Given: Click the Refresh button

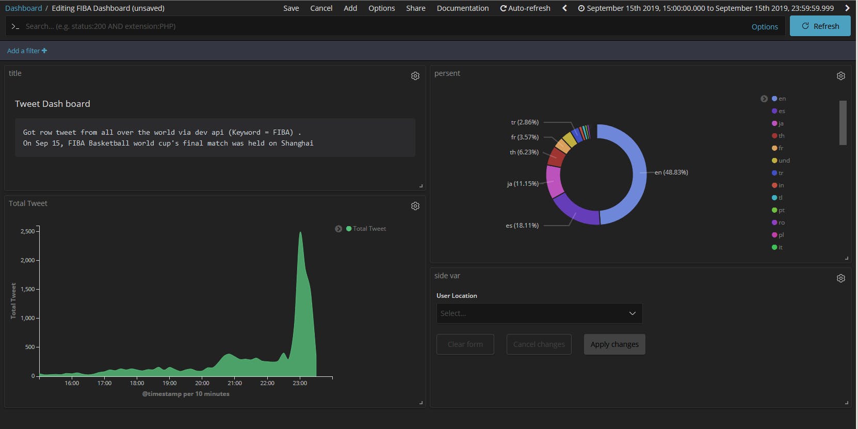Looking at the screenshot, I should point(820,26).
